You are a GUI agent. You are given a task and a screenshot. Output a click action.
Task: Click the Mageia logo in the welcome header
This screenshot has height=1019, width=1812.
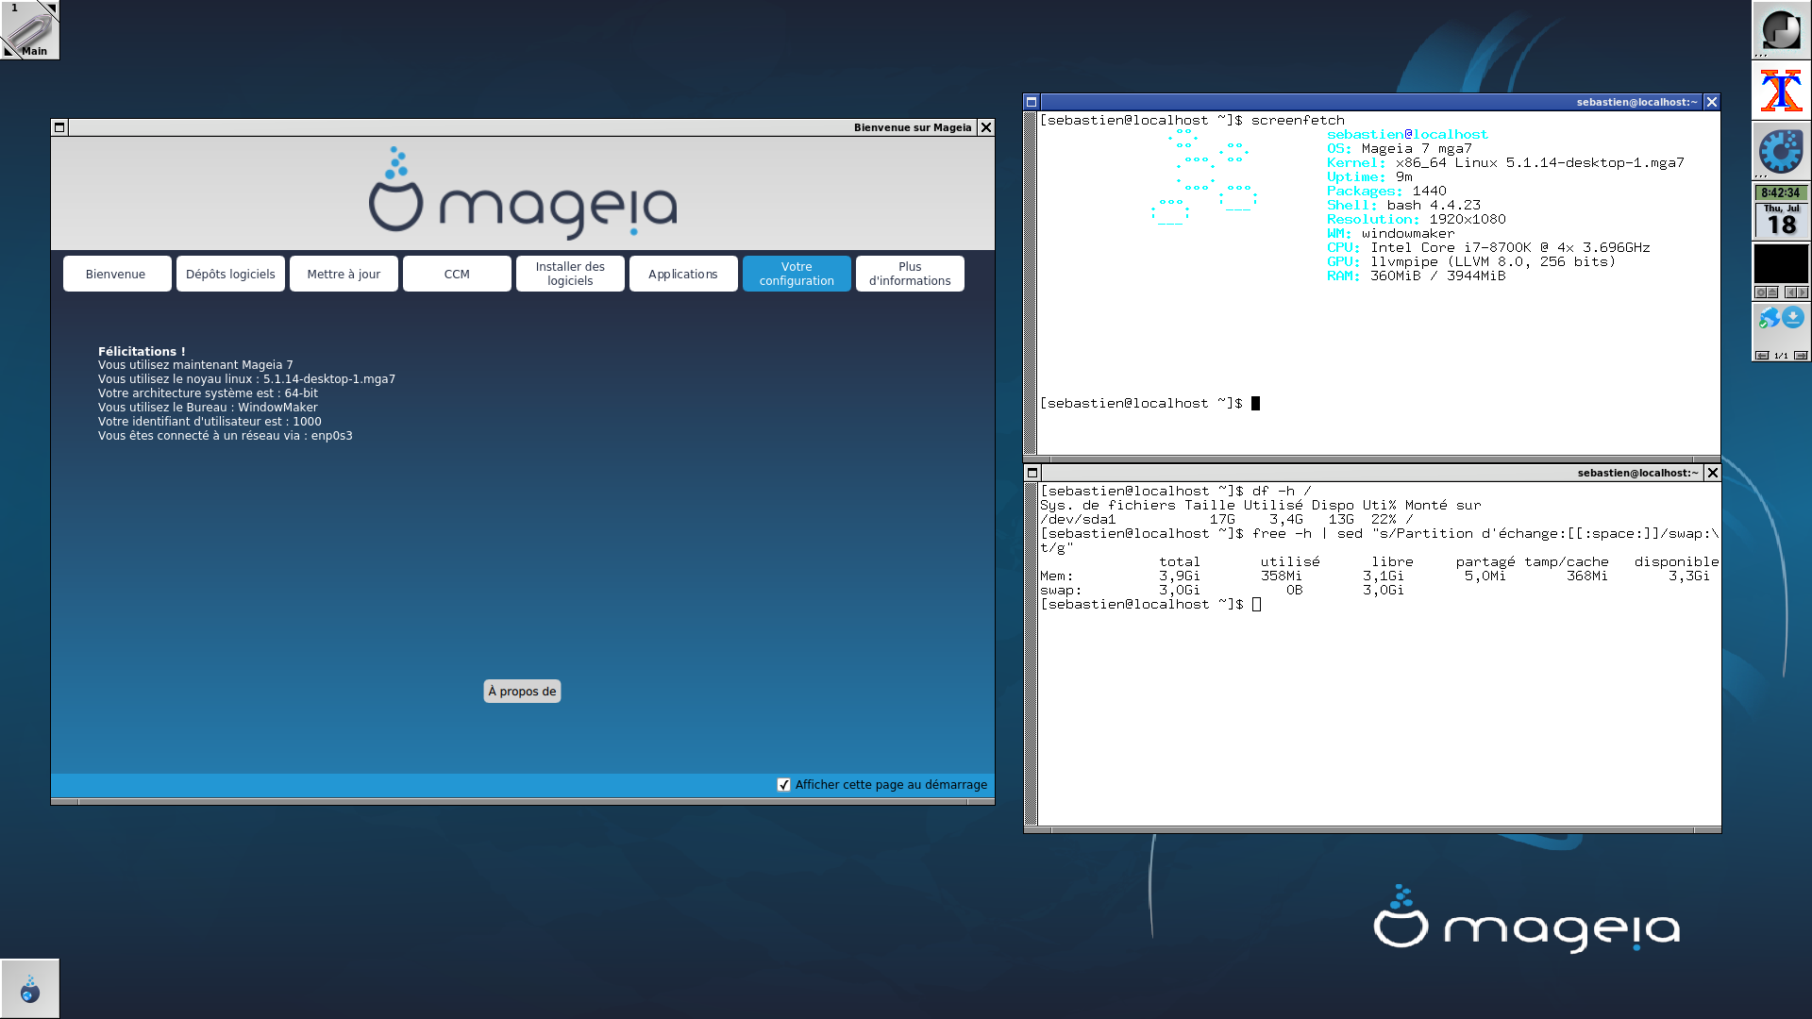pos(523,192)
